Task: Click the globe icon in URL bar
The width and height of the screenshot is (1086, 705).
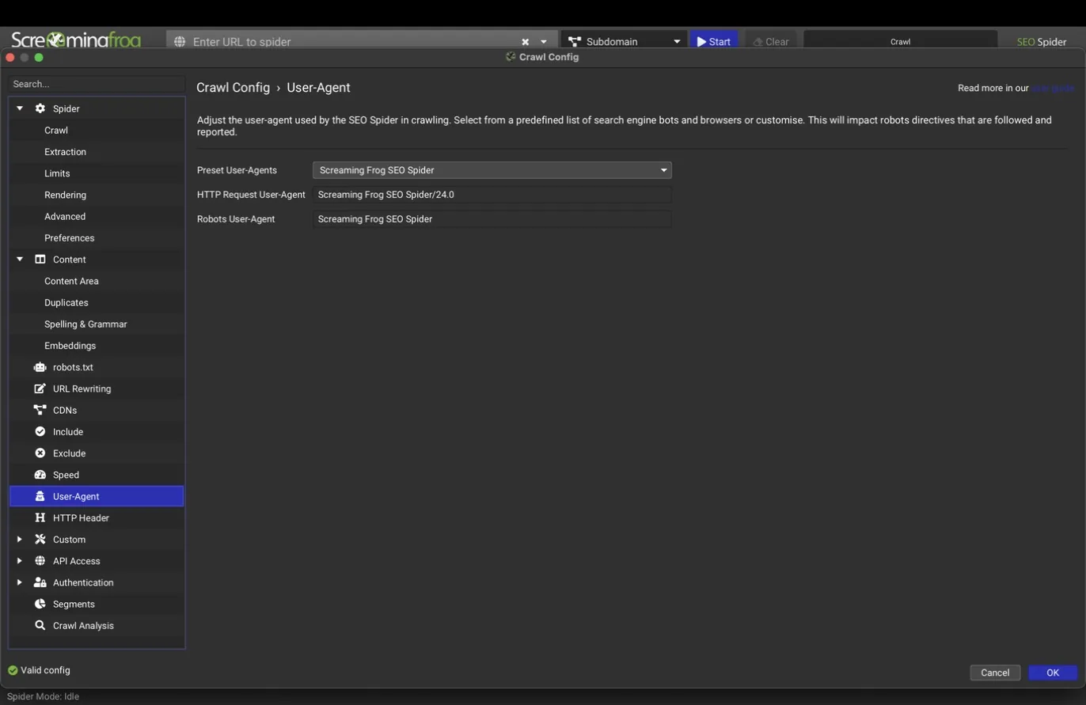Action: pyautogui.click(x=180, y=42)
